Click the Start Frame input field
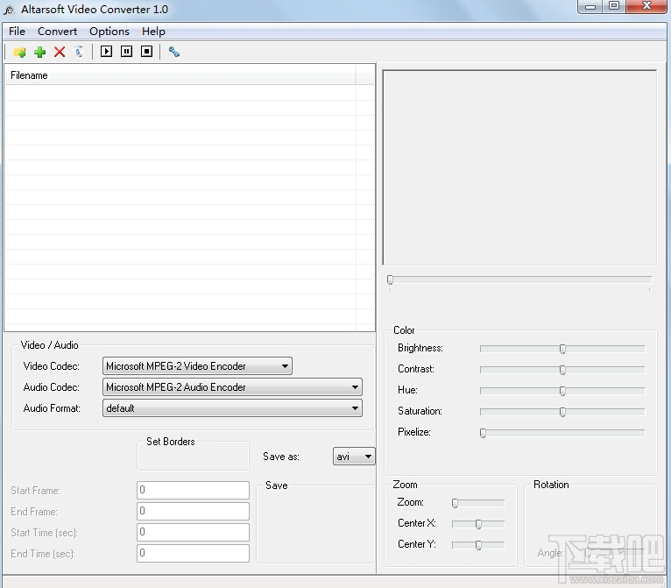671x588 pixels. pyautogui.click(x=193, y=490)
